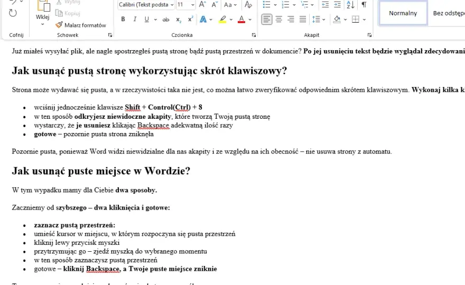Image resolution: width=465 pixels, height=285 pixels.
Task: Toggle bold formatting
Action: coord(123,19)
